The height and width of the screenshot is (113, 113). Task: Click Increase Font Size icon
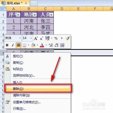(x=36, y=38)
